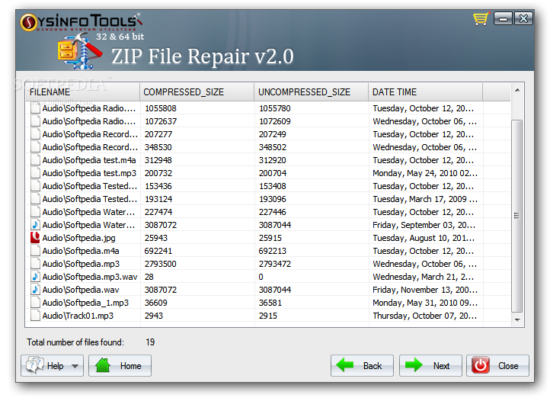Click compressed size 227474
550x398 pixels.
(x=158, y=212)
